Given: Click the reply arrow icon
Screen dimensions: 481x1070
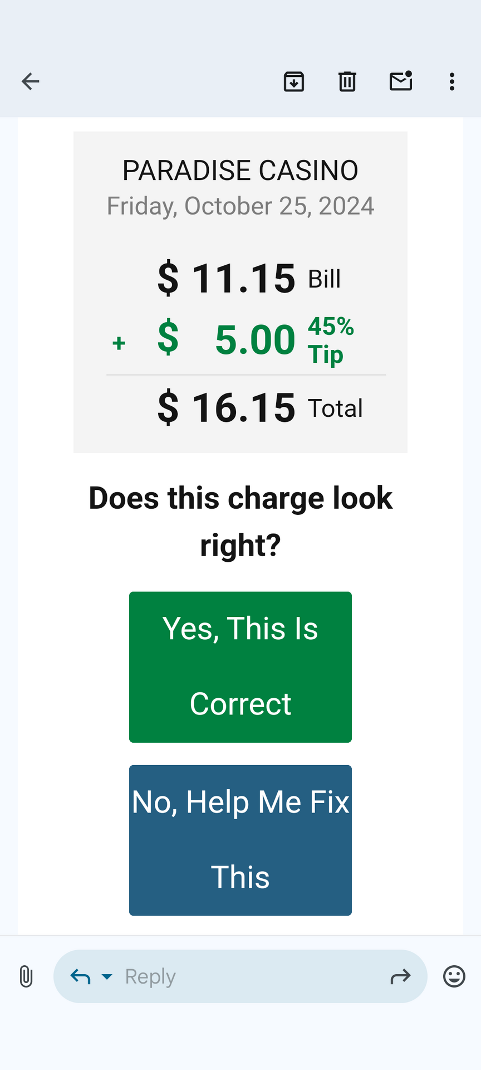Looking at the screenshot, I should coord(80,976).
